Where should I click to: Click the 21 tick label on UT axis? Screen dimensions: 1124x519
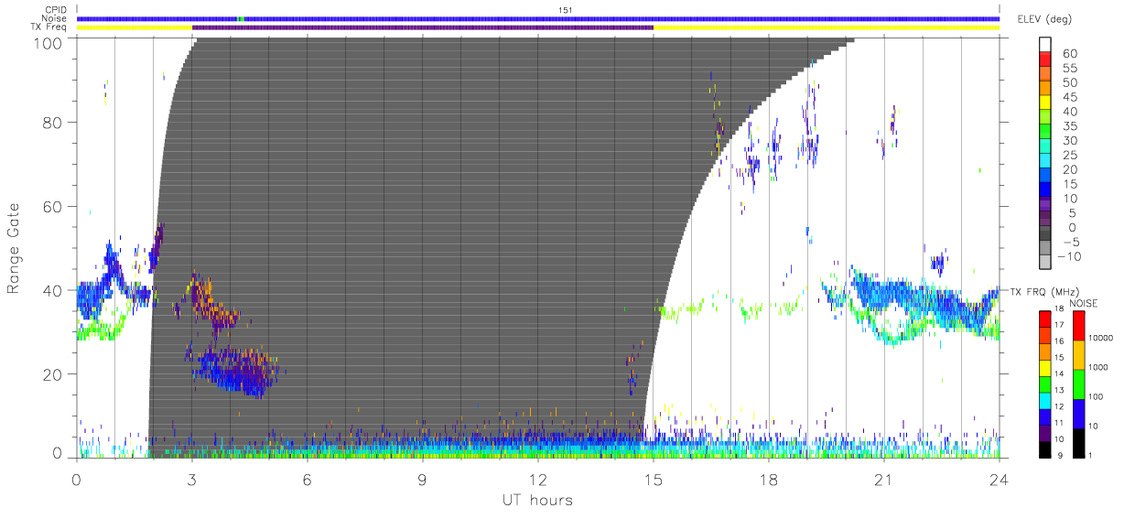point(884,479)
